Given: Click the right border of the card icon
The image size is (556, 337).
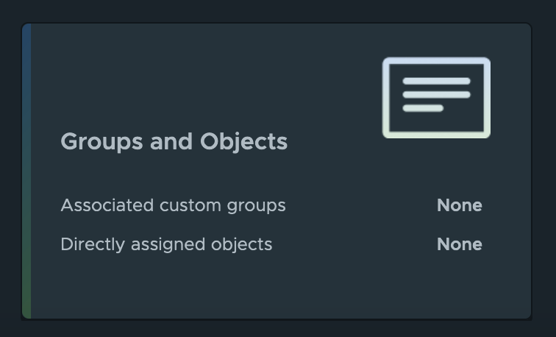Looking at the screenshot, I should [488, 98].
